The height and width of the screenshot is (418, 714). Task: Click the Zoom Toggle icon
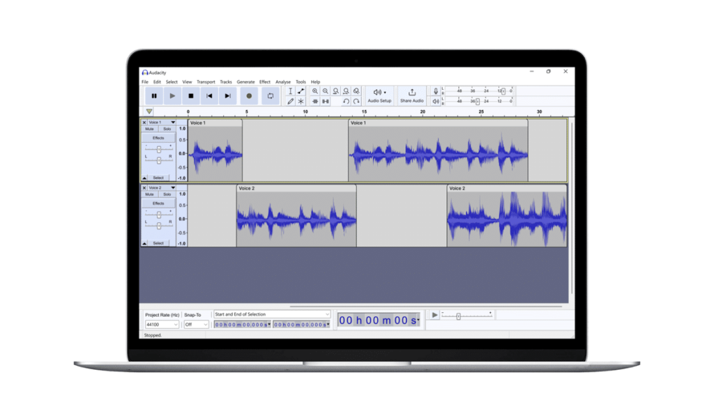click(x=356, y=91)
